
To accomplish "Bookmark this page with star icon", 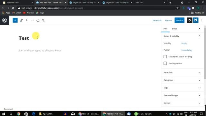I will point(177,8).
